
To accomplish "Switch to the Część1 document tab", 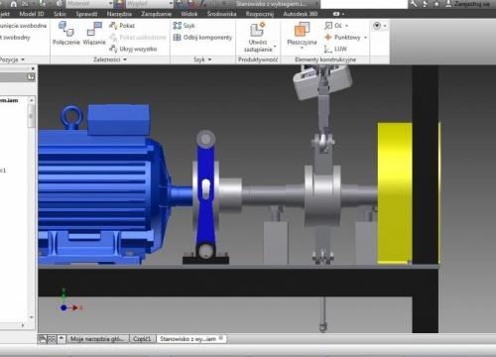I will [142, 339].
